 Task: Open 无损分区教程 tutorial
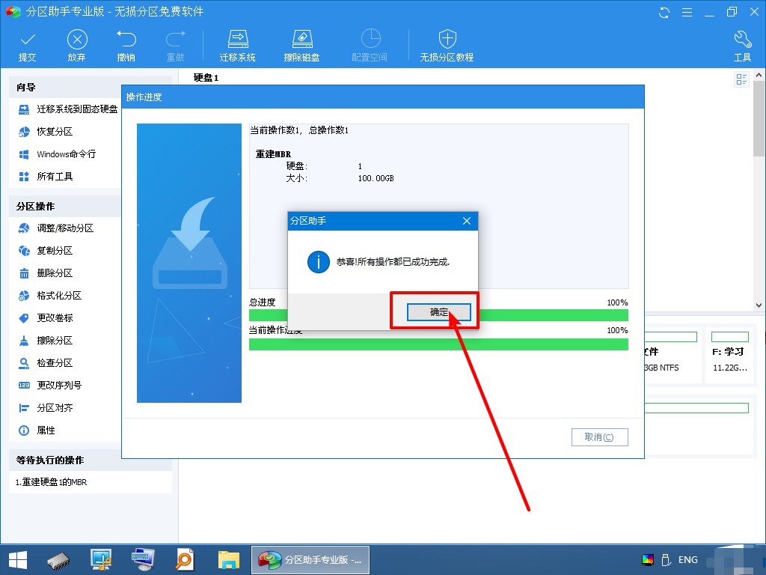pyautogui.click(x=447, y=46)
